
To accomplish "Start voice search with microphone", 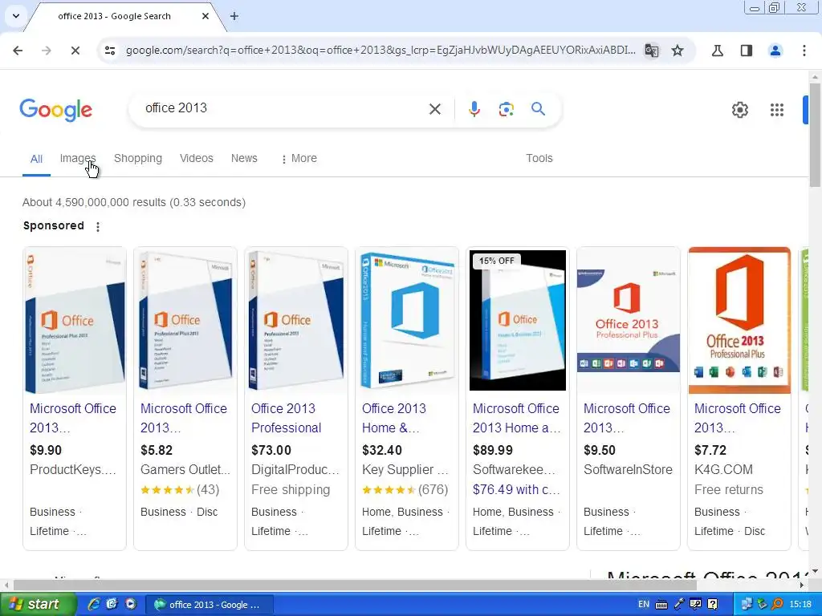I will coord(474,109).
